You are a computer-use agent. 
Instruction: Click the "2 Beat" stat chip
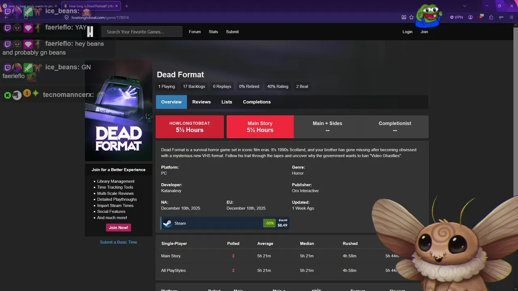tap(302, 86)
